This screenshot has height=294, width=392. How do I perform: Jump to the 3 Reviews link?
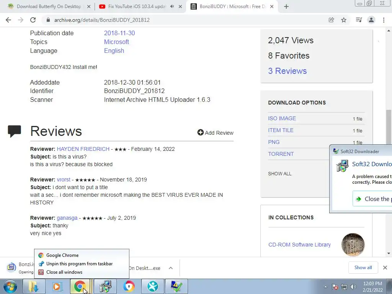287,71
